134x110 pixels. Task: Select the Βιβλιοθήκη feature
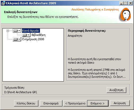point(38,35)
